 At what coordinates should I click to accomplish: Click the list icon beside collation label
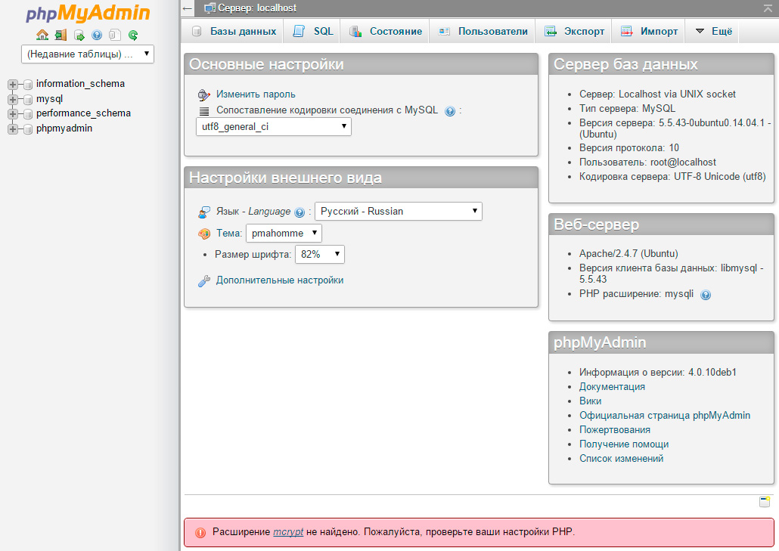[x=204, y=110]
